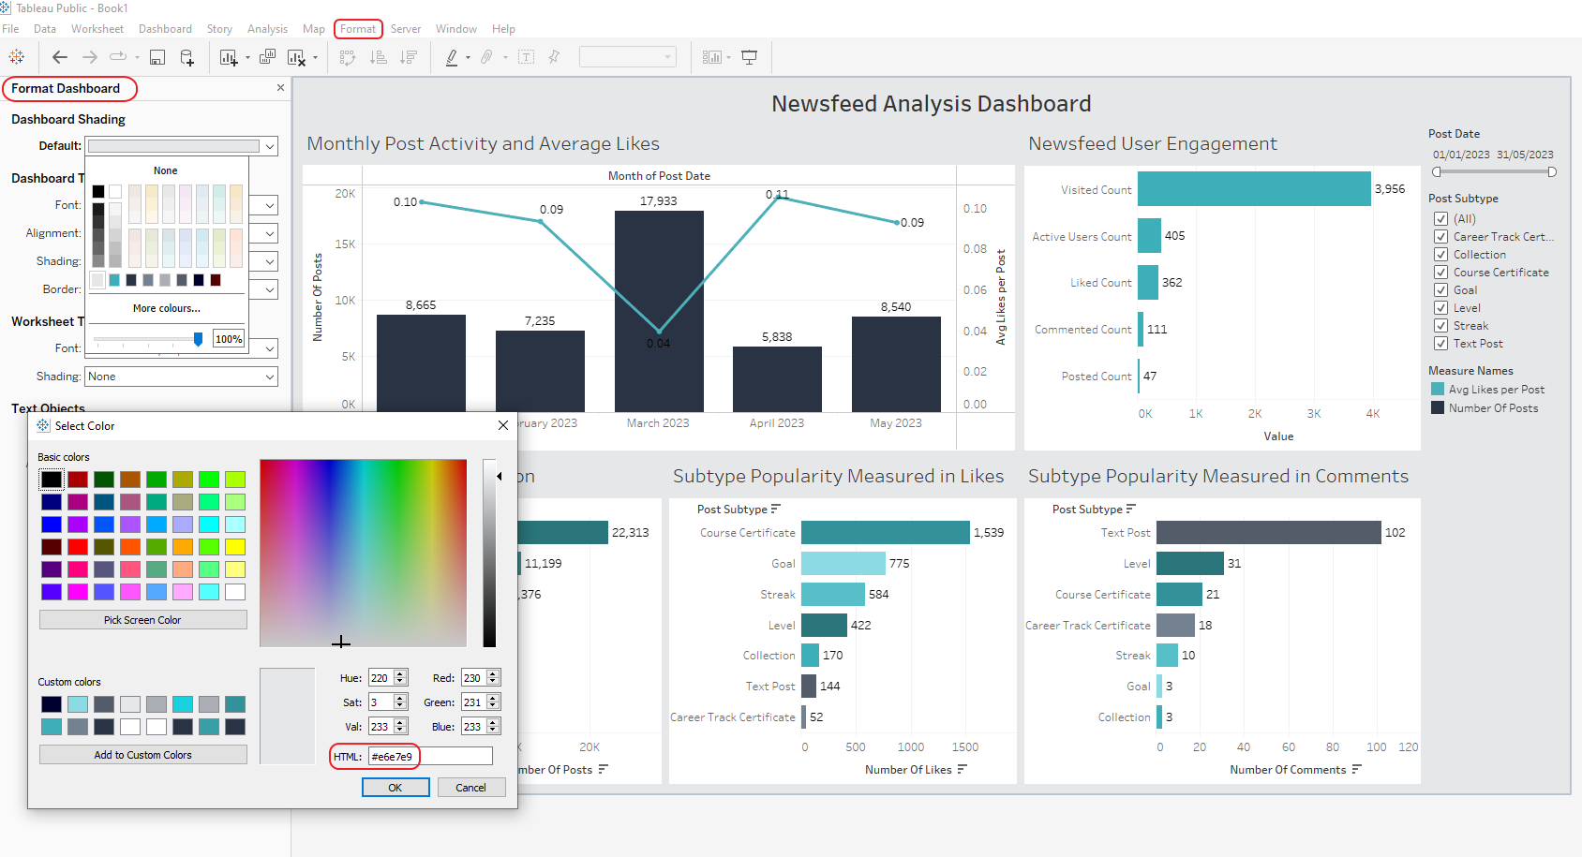This screenshot has height=857, width=1582.
Task: Select None in the shading palette
Action: [x=166, y=170]
